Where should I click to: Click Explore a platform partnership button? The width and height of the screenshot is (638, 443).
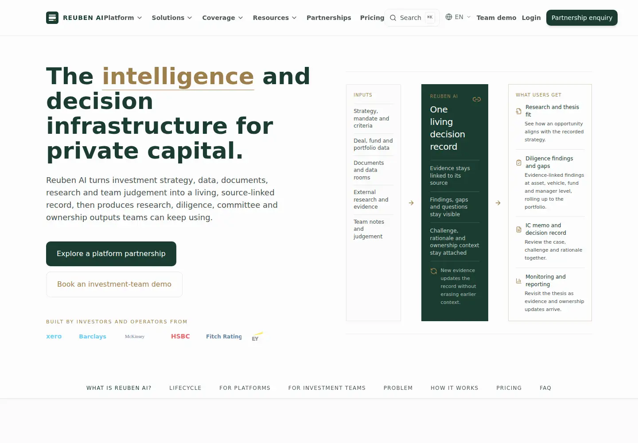coord(111,254)
